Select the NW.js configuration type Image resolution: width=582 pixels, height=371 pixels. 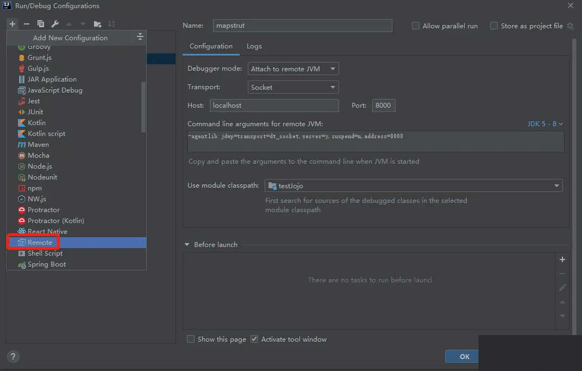[76, 199]
